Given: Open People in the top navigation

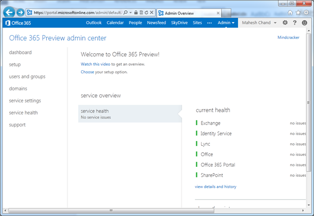Looking at the screenshot, I should click(x=135, y=23).
